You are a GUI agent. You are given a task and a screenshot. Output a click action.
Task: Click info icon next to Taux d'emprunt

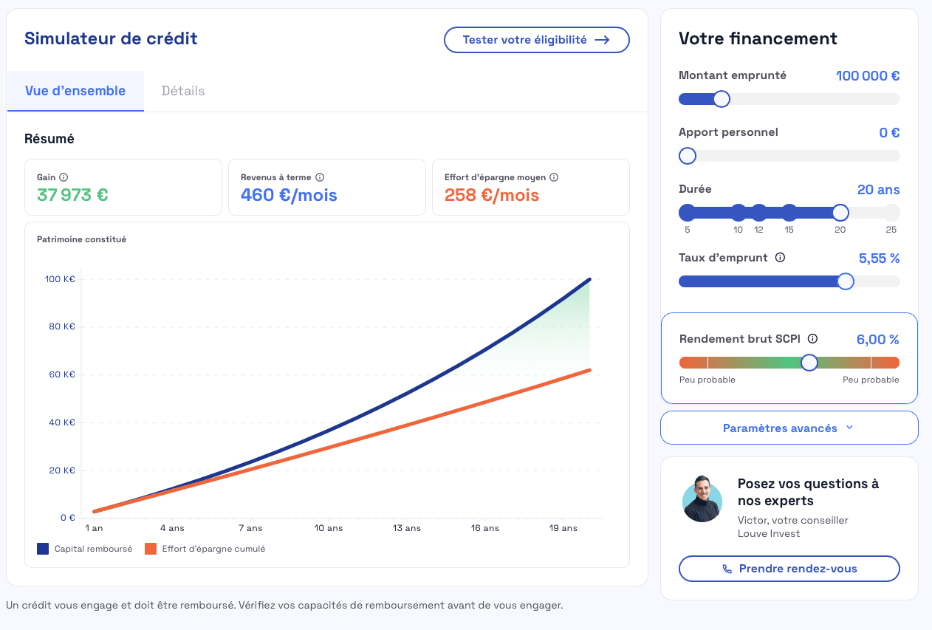coord(780,258)
